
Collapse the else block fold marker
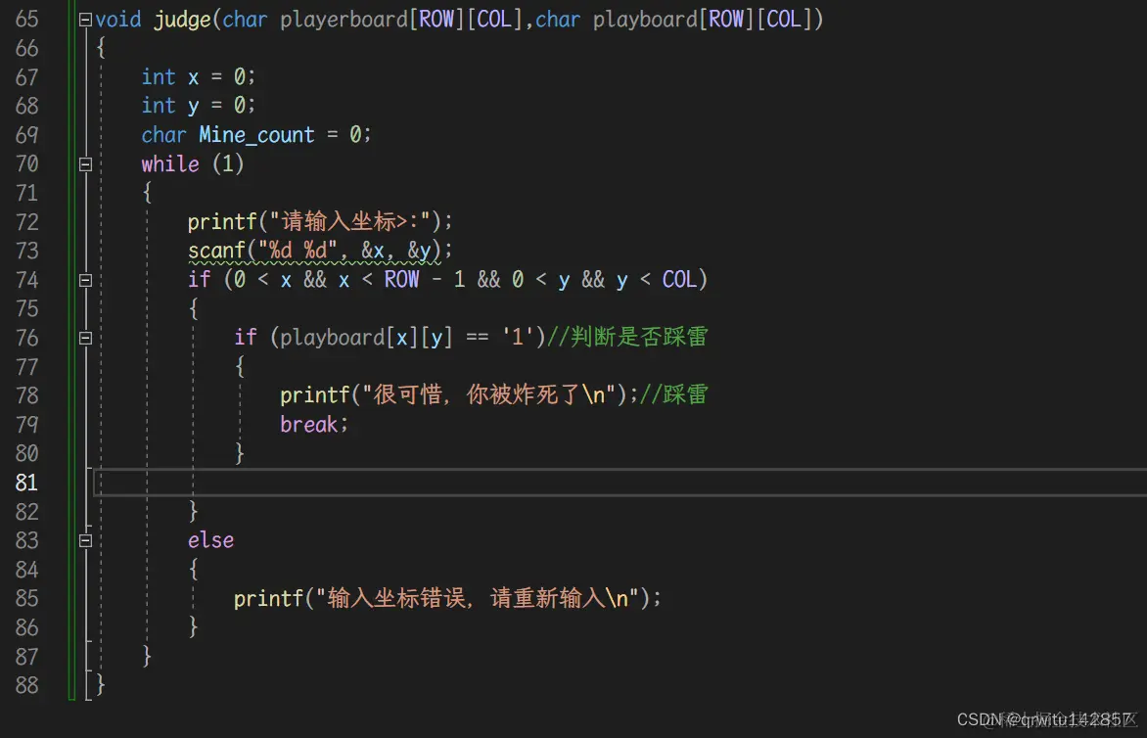pyautogui.click(x=85, y=541)
